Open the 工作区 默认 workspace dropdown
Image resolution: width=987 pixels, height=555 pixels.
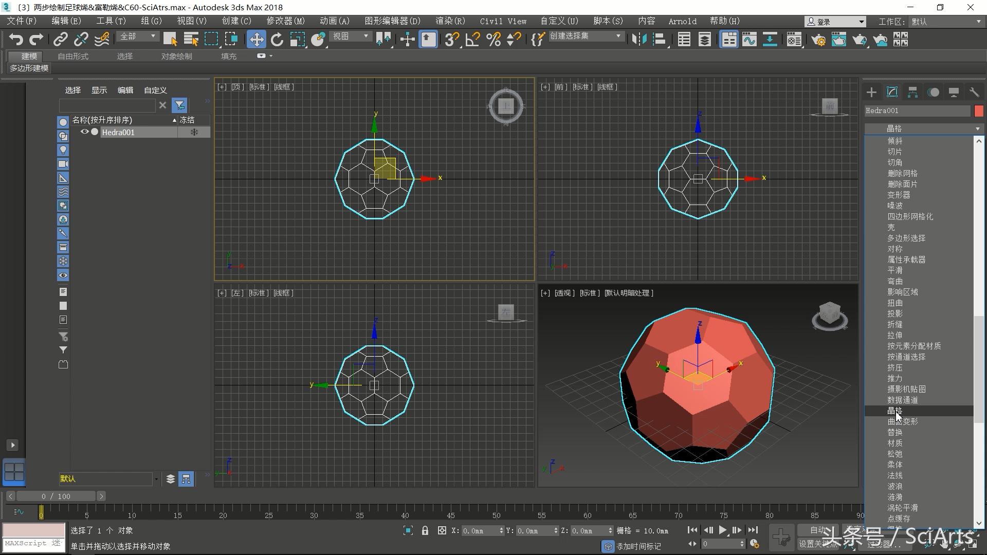[x=946, y=21]
